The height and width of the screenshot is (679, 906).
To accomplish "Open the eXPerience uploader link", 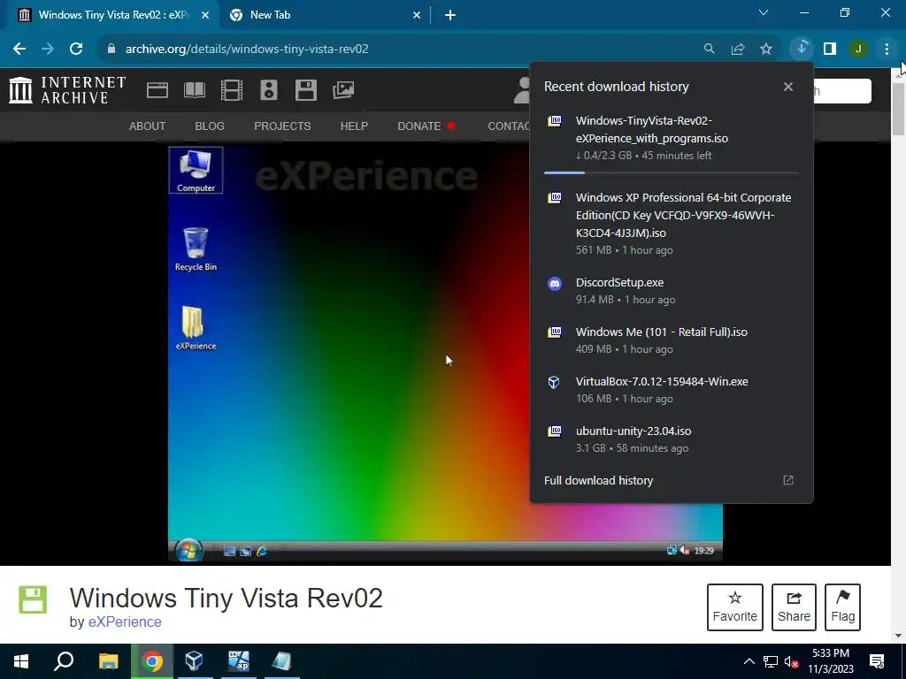I will point(125,622).
